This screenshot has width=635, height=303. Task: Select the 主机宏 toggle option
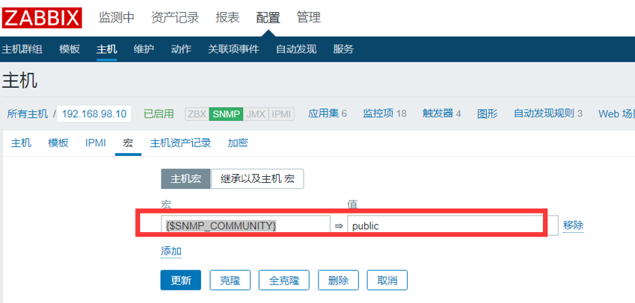pyautogui.click(x=185, y=179)
